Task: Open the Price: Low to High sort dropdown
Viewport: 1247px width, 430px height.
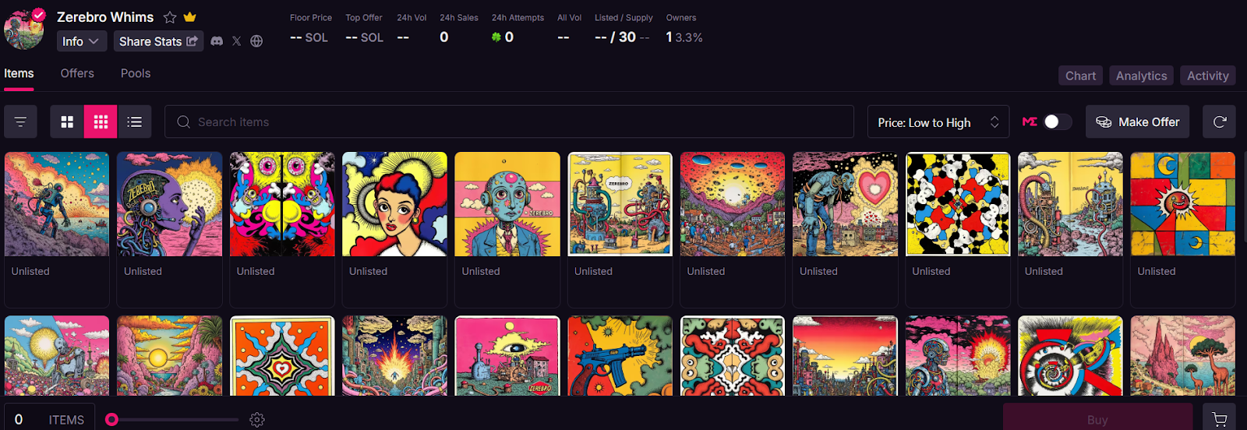Action: tap(938, 122)
